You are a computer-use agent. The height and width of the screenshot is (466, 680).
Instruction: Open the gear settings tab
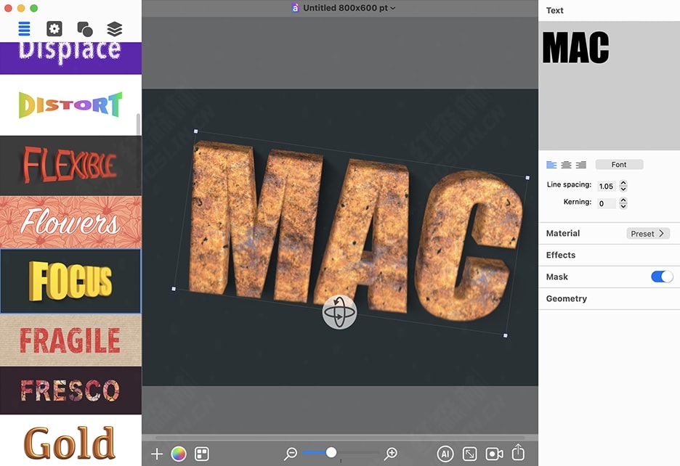54,29
